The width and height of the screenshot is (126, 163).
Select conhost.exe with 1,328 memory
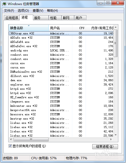click(61, 59)
